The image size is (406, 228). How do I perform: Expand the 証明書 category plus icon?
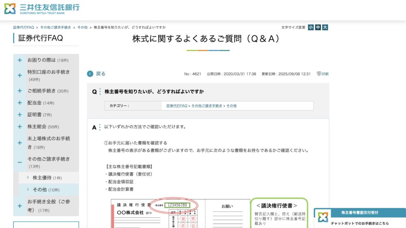(x=19, y=115)
